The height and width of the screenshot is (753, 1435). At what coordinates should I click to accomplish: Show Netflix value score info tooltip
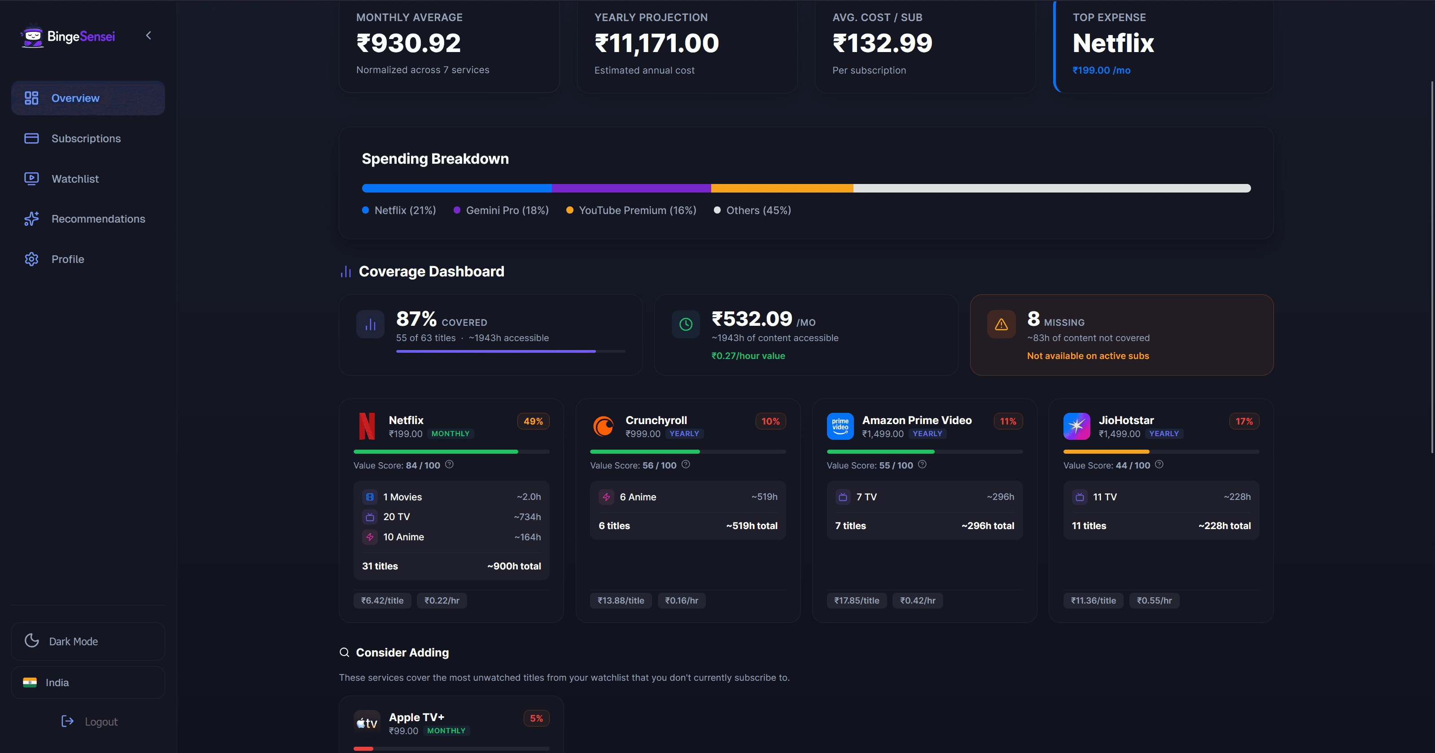click(449, 464)
